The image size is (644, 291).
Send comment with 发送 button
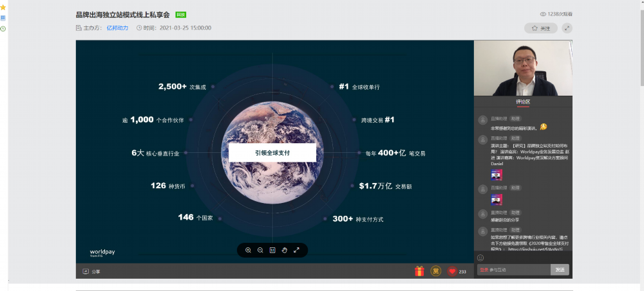(560, 270)
